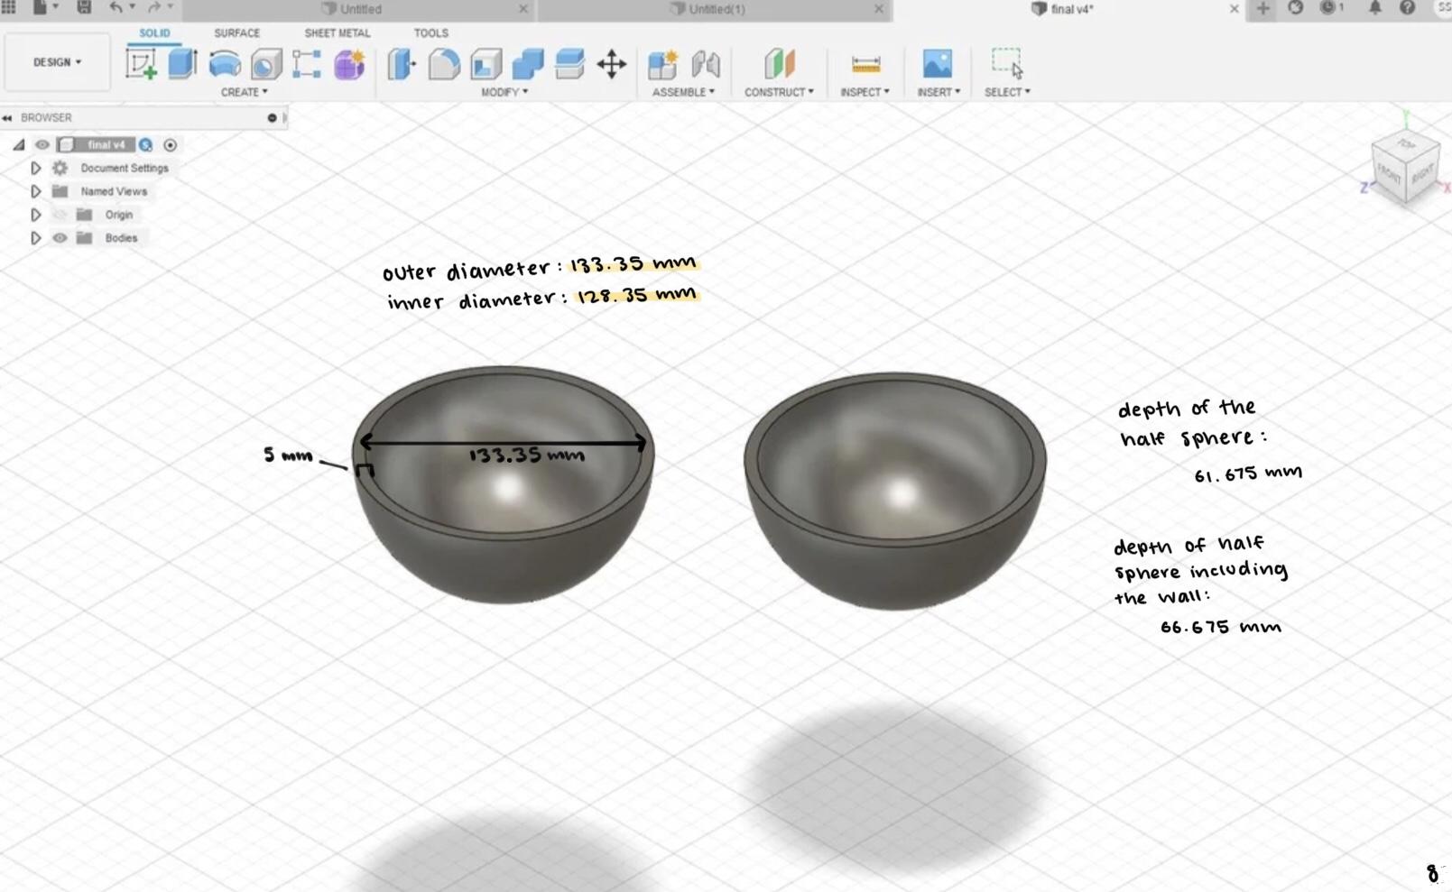The width and height of the screenshot is (1452, 892).
Task: Select the Offset Plane construct tool
Action: tap(780, 64)
